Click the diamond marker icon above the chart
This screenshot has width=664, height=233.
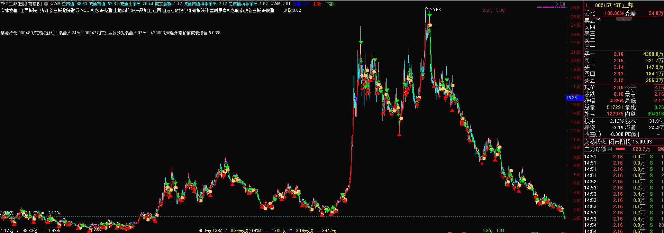click(556, 4)
